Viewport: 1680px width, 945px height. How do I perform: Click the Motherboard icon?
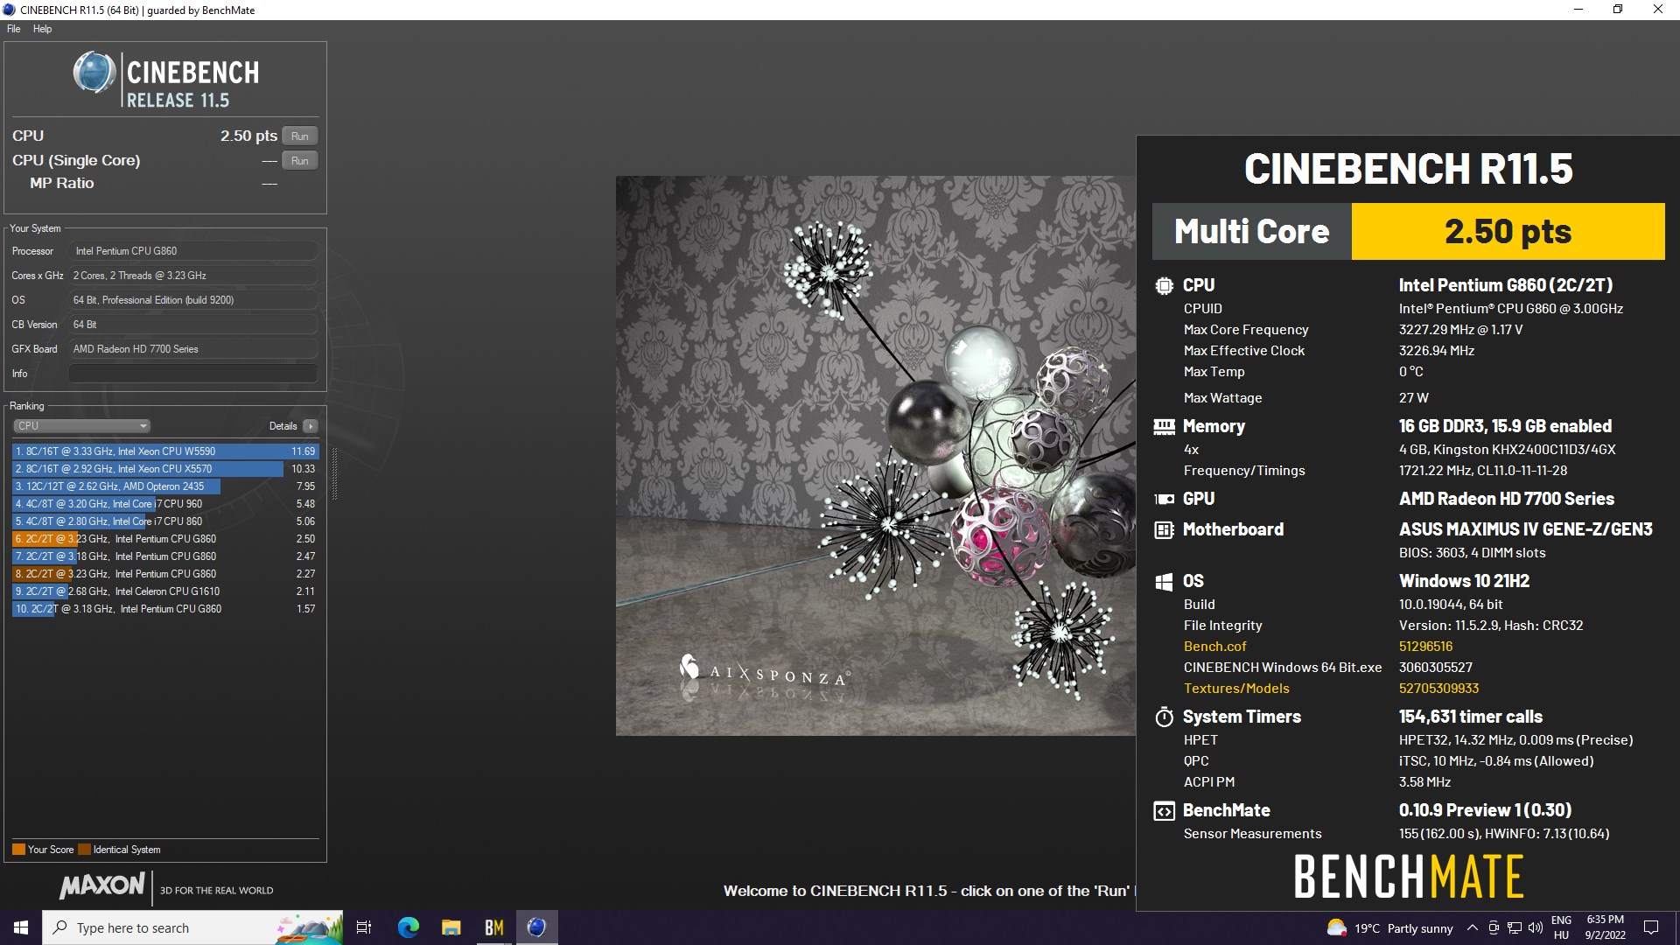pos(1164,529)
